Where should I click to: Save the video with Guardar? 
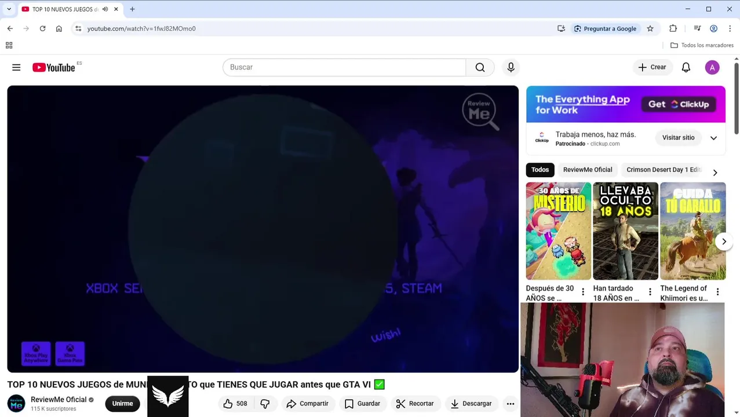click(362, 404)
